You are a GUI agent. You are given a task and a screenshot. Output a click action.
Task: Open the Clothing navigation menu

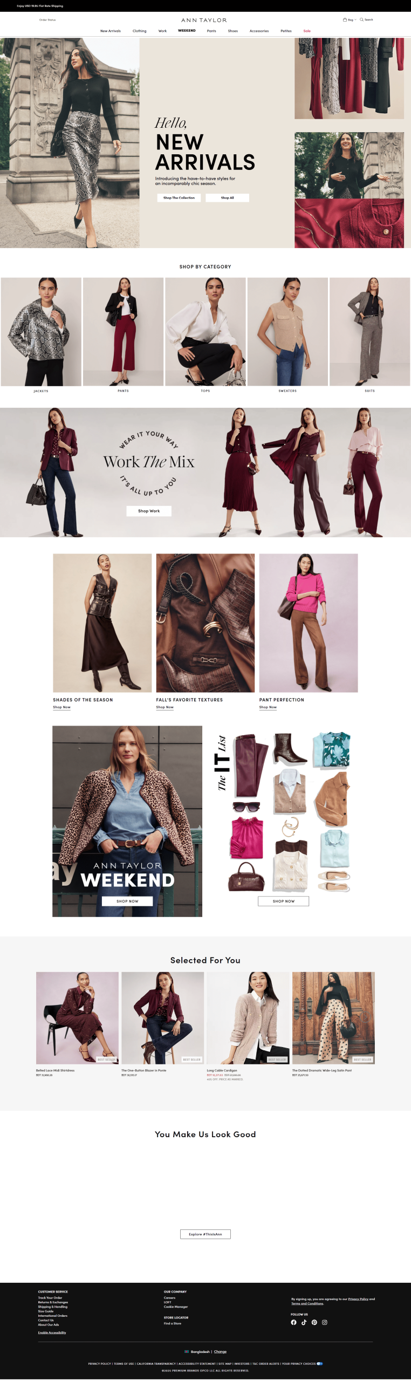[139, 31]
